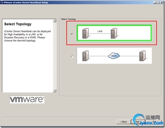Close the Heartbeat Setup window
This screenshot has width=165, height=128.
point(162,2)
